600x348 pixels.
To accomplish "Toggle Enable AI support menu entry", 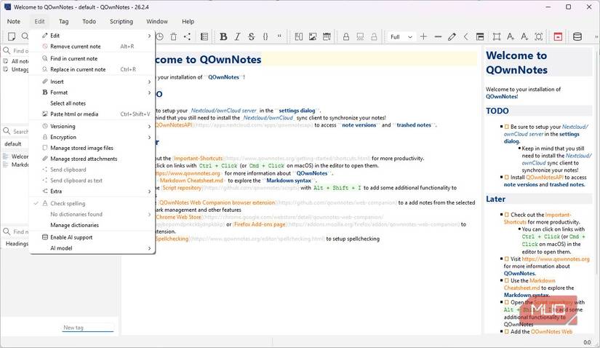I will pyautogui.click(x=92, y=237).
